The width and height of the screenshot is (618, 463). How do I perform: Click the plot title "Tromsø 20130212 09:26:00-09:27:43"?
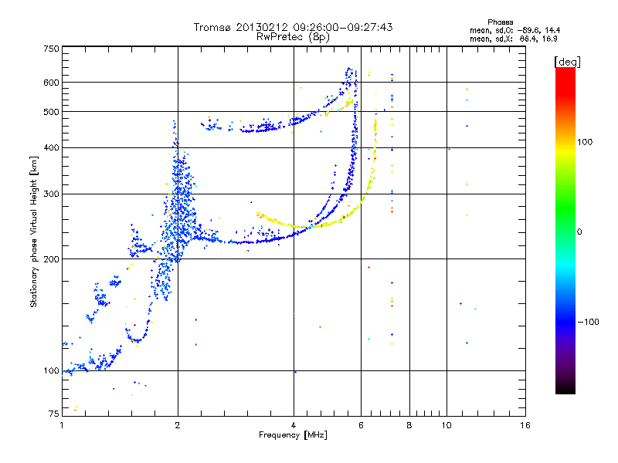[293, 27]
